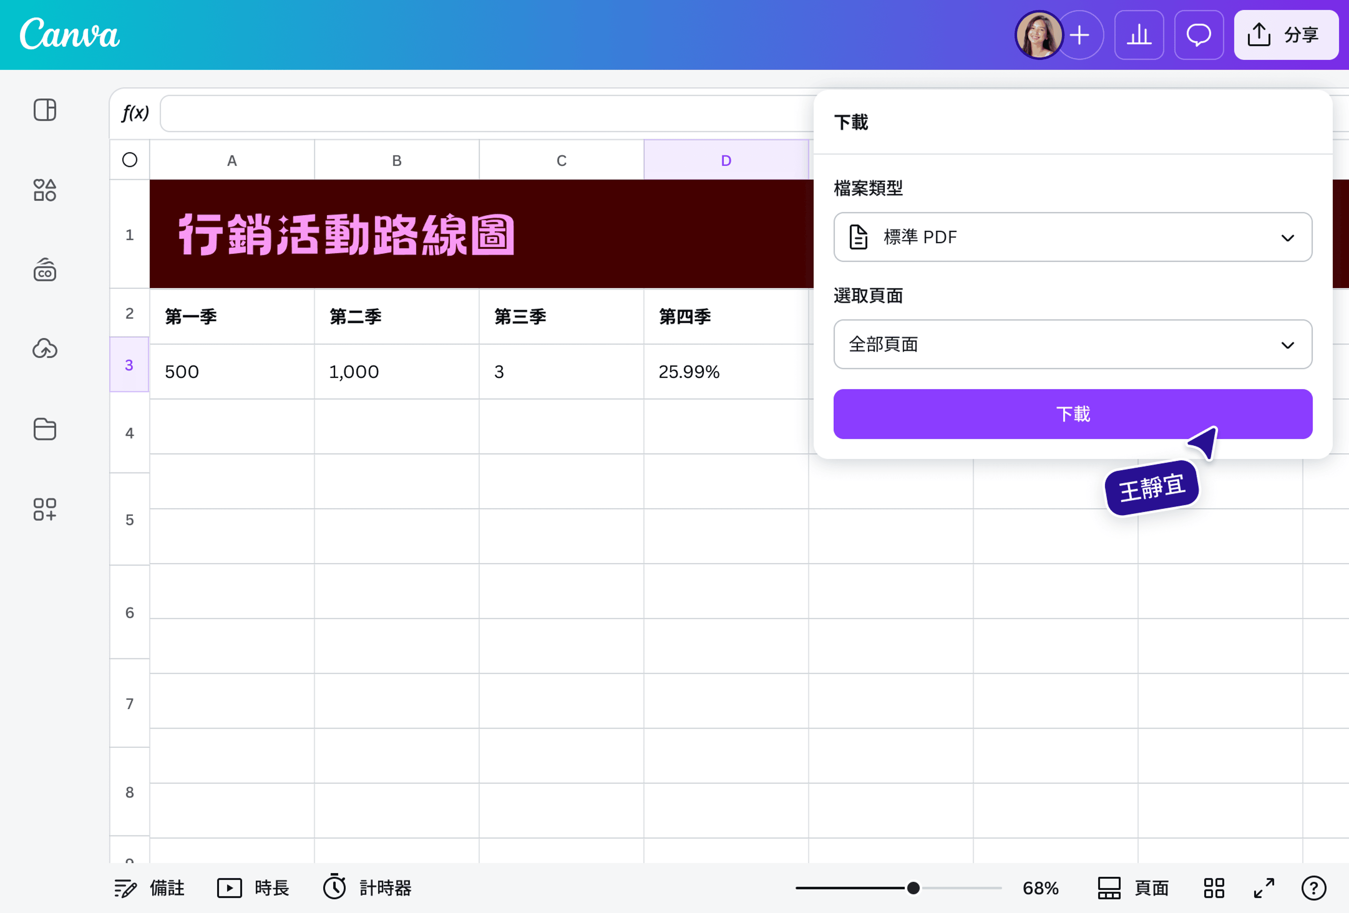The height and width of the screenshot is (913, 1349).
Task: Click the 第四季 cell
Action: (726, 316)
